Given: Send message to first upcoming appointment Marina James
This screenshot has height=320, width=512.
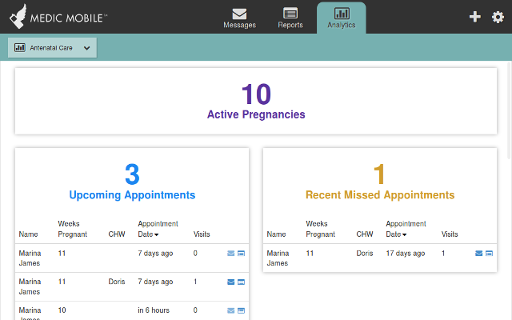Looking at the screenshot, I should click(x=231, y=254).
